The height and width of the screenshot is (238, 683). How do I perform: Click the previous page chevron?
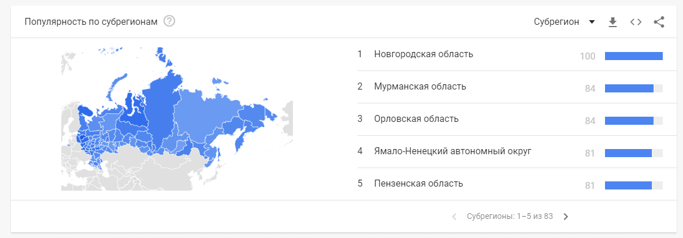point(454,217)
